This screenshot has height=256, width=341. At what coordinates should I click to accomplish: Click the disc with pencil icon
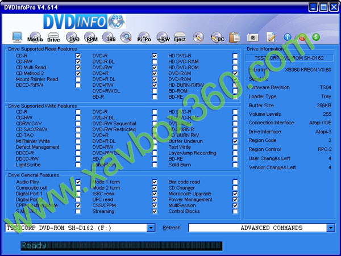tap(198, 37)
